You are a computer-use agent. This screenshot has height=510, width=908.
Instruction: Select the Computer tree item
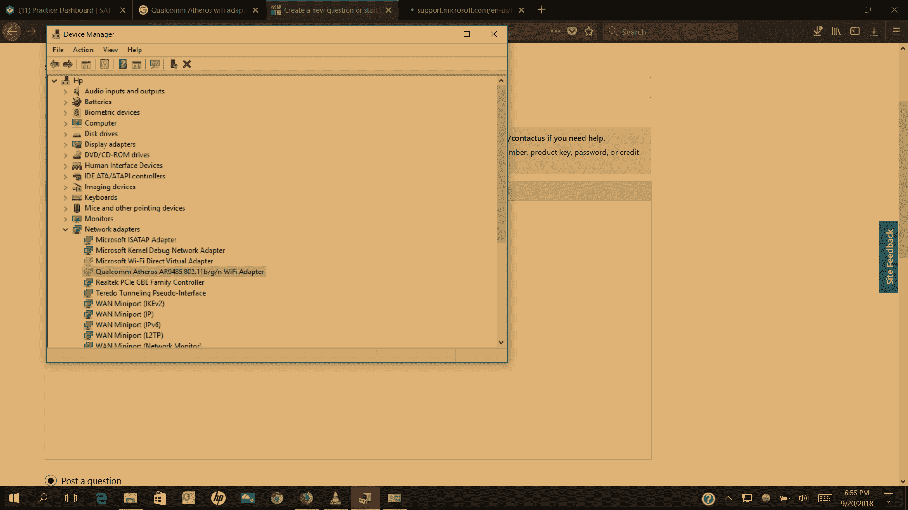pyautogui.click(x=100, y=123)
